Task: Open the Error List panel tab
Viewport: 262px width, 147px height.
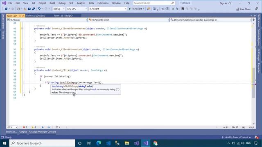Action: (11, 131)
